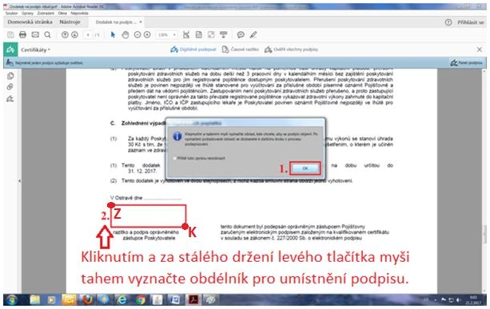Click OK in the dialog box
The height and width of the screenshot is (309, 490).
[305, 168]
